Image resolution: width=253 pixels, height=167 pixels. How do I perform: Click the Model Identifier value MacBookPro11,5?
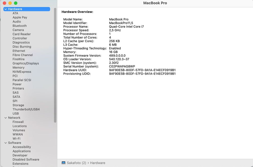(121, 23)
